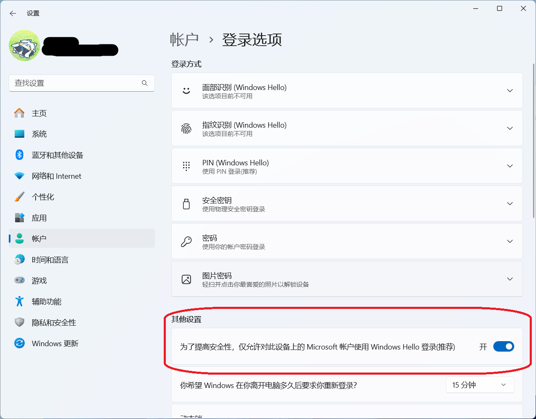
Task: Click the 个性化 paintbrush icon
Action: 19,197
